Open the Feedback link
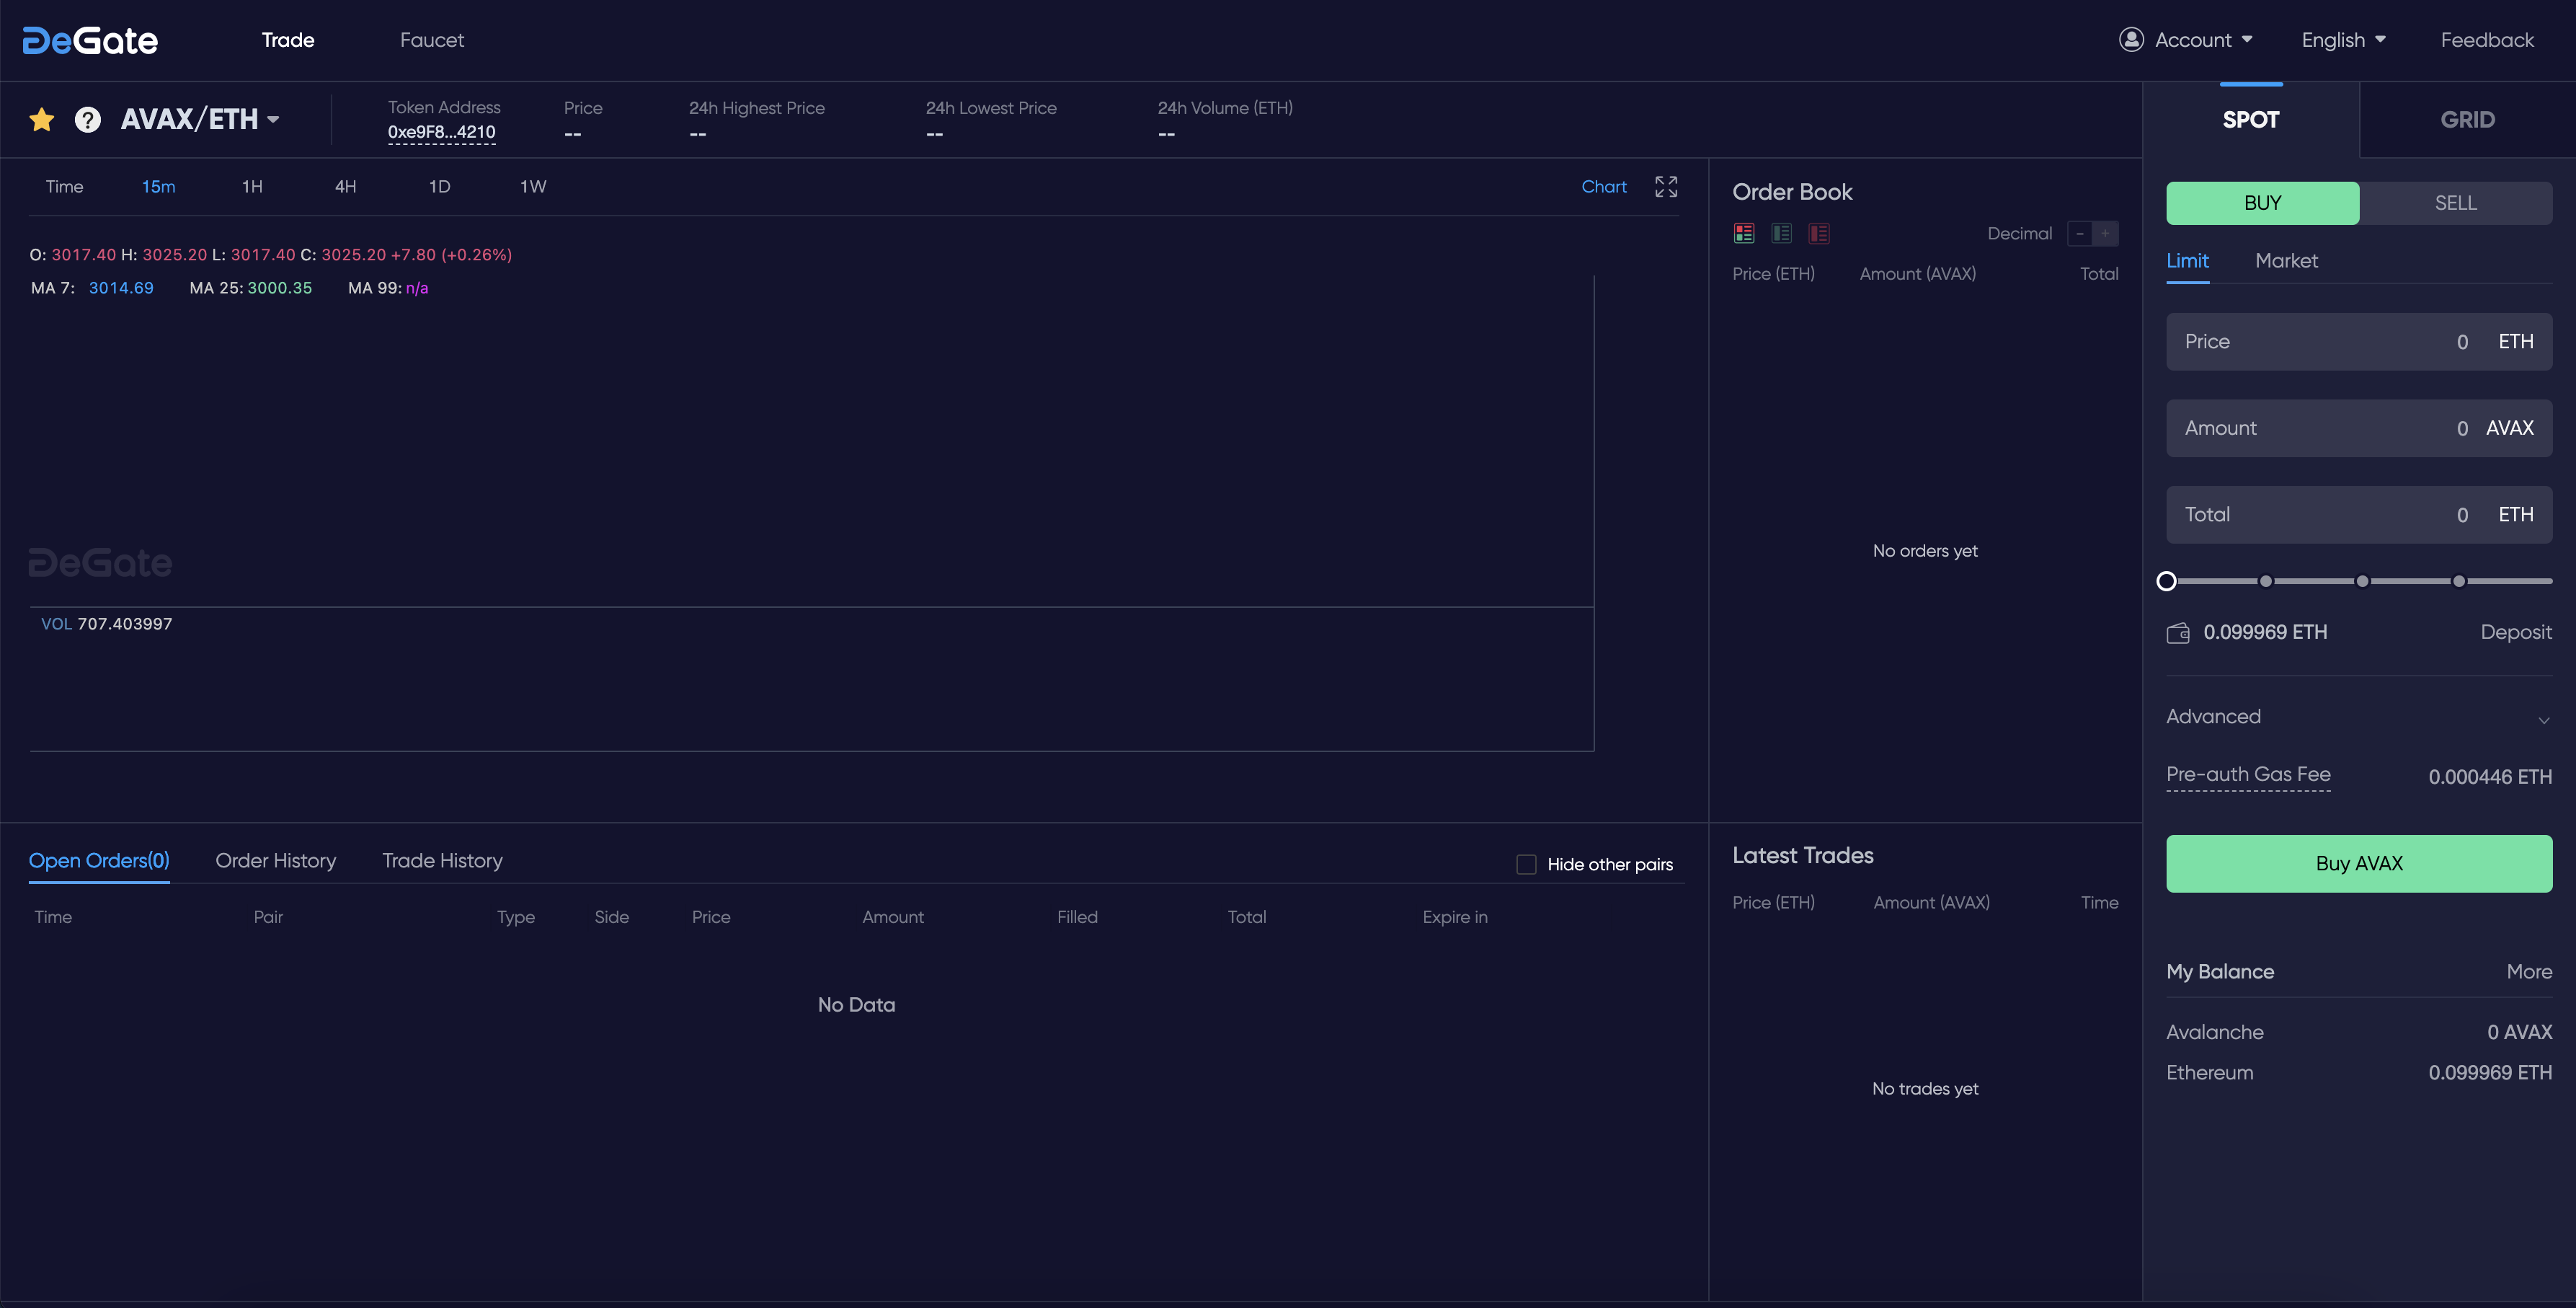The image size is (2576, 1308). coord(2487,40)
